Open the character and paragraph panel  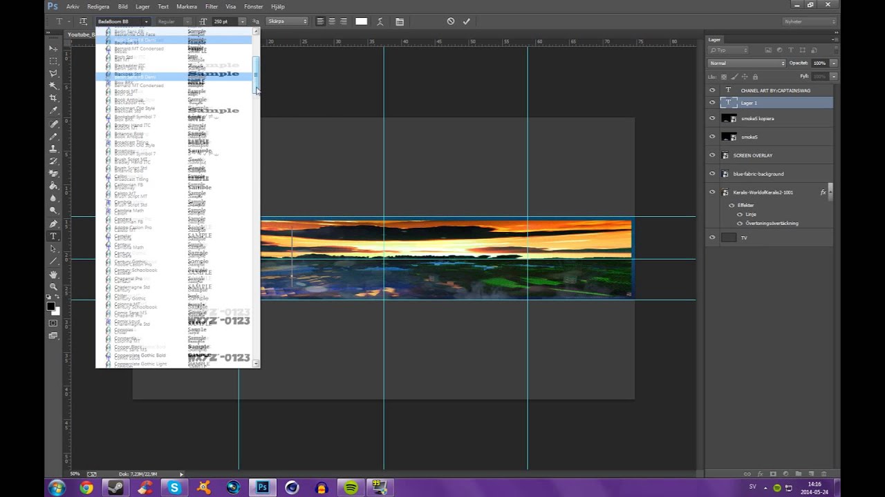point(400,21)
